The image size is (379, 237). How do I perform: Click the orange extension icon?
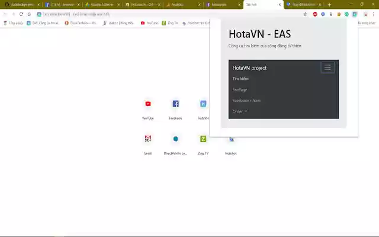[x=339, y=14]
